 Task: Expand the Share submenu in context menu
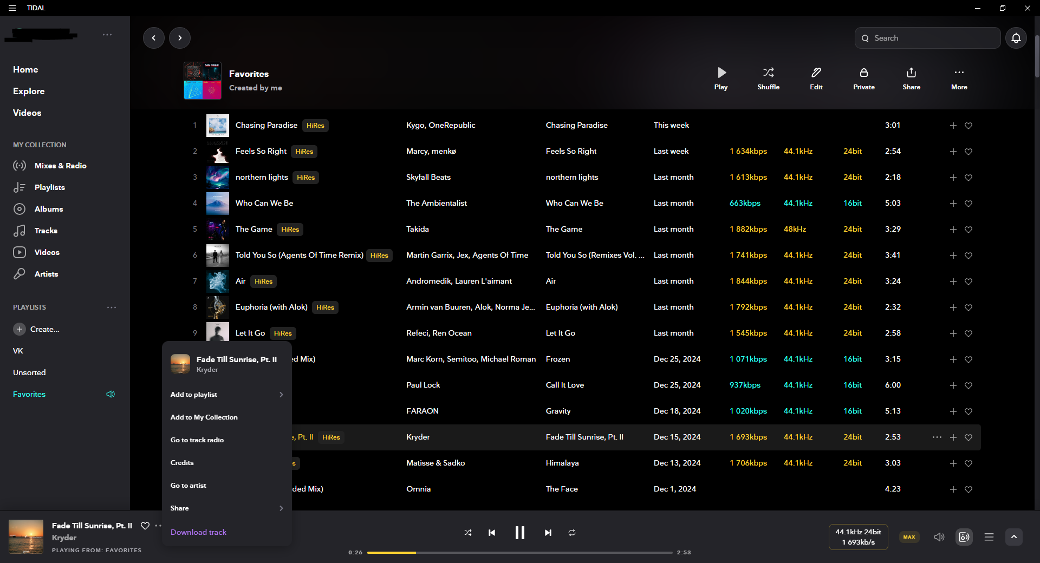(x=227, y=508)
